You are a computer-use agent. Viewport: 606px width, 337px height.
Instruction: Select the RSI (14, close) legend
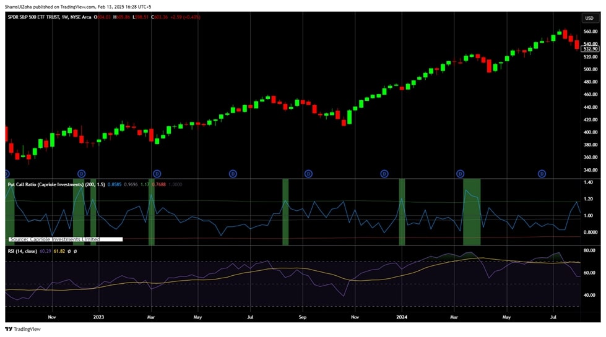pos(22,251)
